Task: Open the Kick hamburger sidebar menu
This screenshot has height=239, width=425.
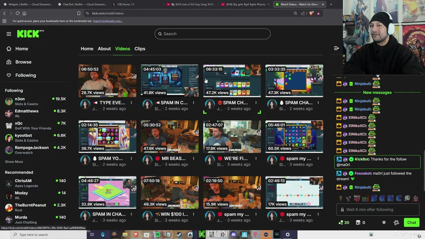Action: point(9,34)
